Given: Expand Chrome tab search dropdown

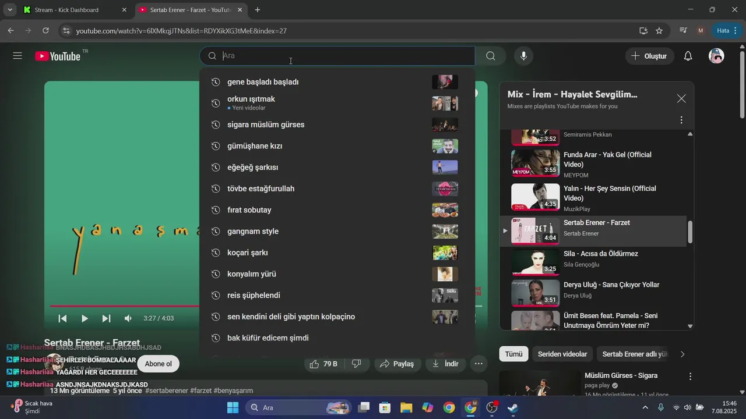Looking at the screenshot, I should (x=10, y=10).
